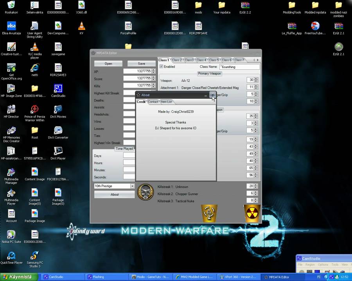Select the X360.dll file icon
This screenshot has height=281, width=352.
pyautogui.click(x=81, y=7)
